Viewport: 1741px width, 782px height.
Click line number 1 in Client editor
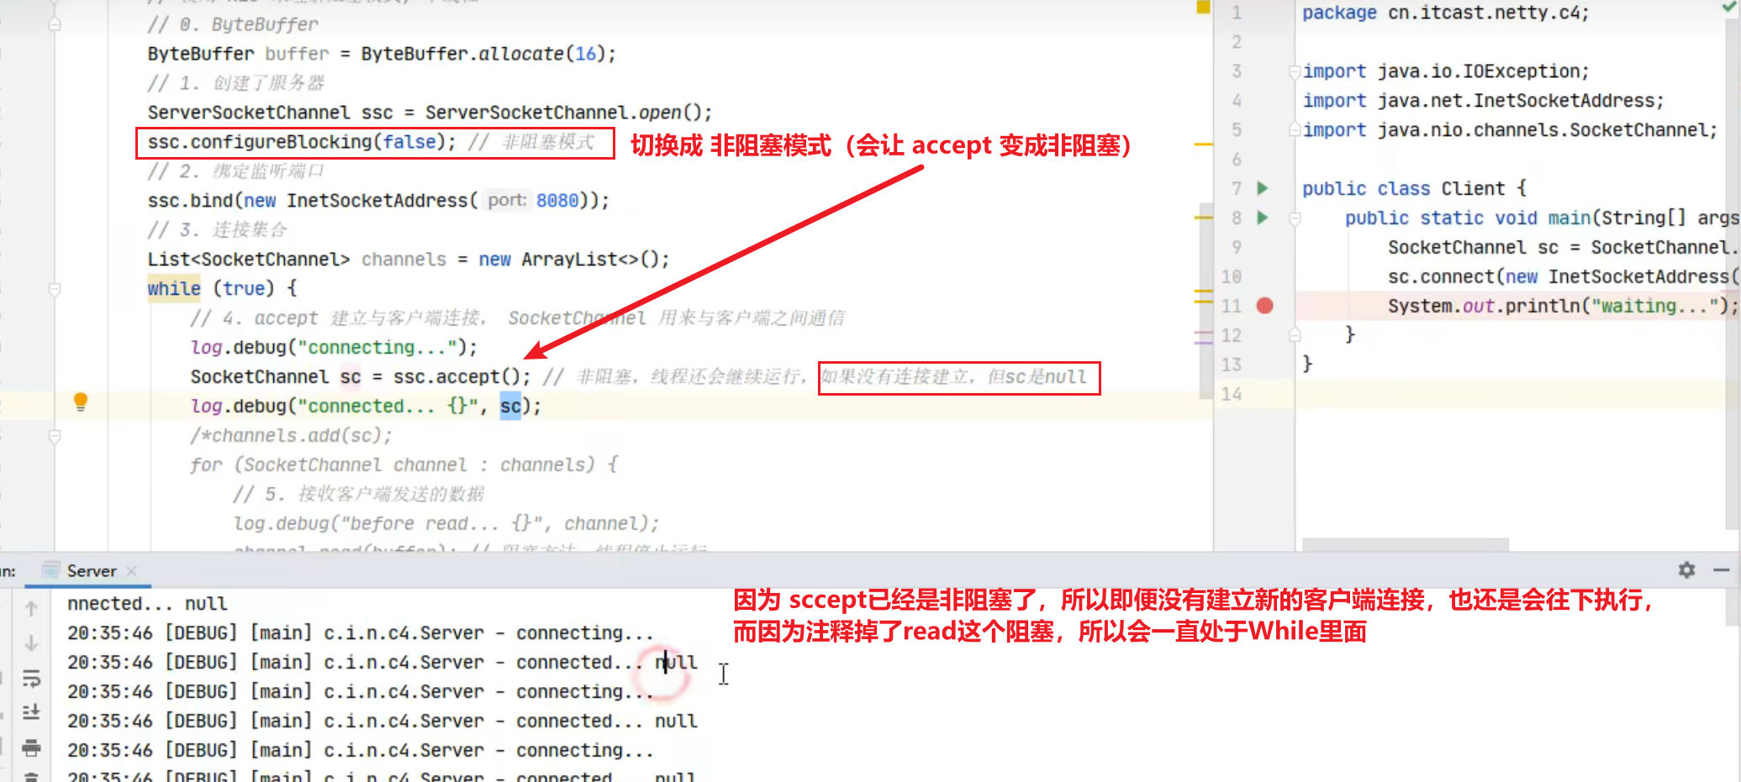tap(1237, 13)
